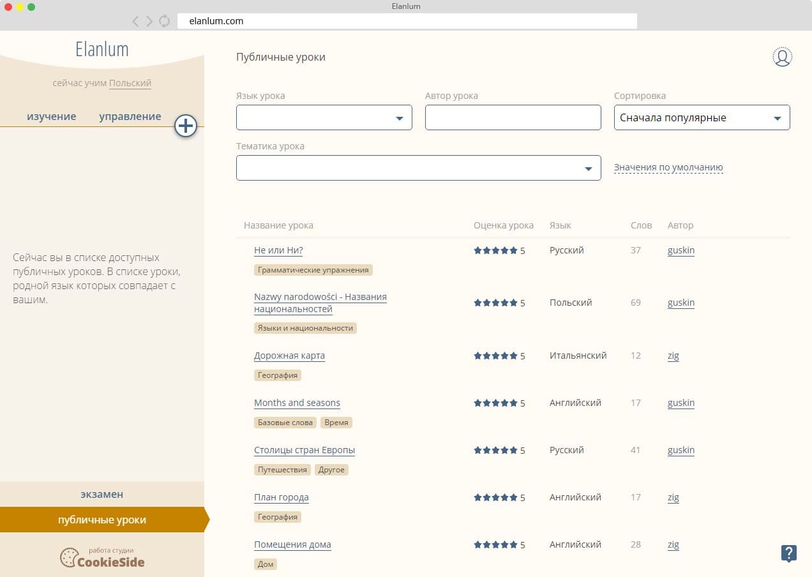Click the browser address bar
Viewport: 812px width, 577px height.
[x=407, y=21]
